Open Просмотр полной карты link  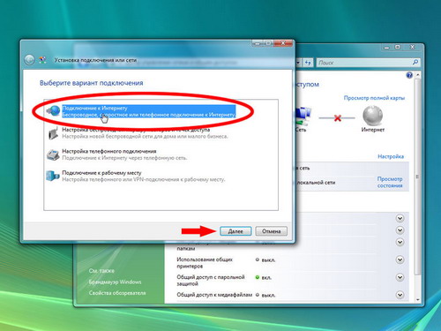tap(374, 98)
